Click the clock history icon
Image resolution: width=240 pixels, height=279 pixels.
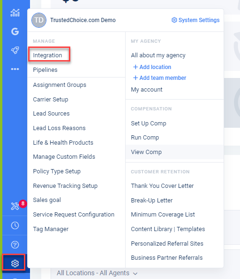coord(15,225)
